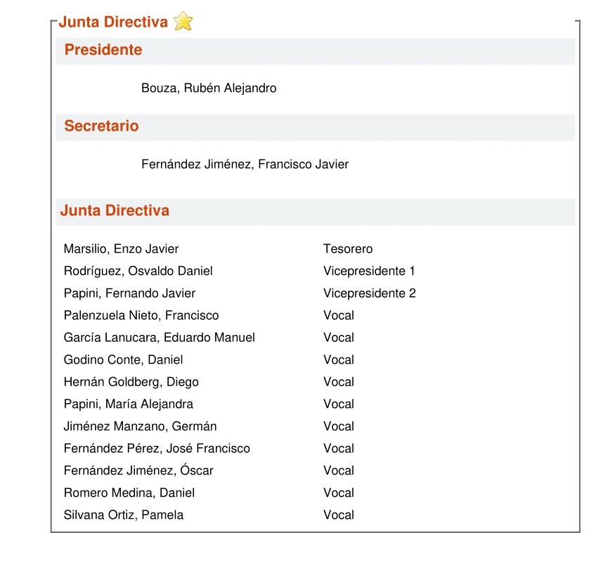Open Fernández Jiménez, Francisco Javier secretary entry
The image size is (608, 568).
(x=245, y=165)
